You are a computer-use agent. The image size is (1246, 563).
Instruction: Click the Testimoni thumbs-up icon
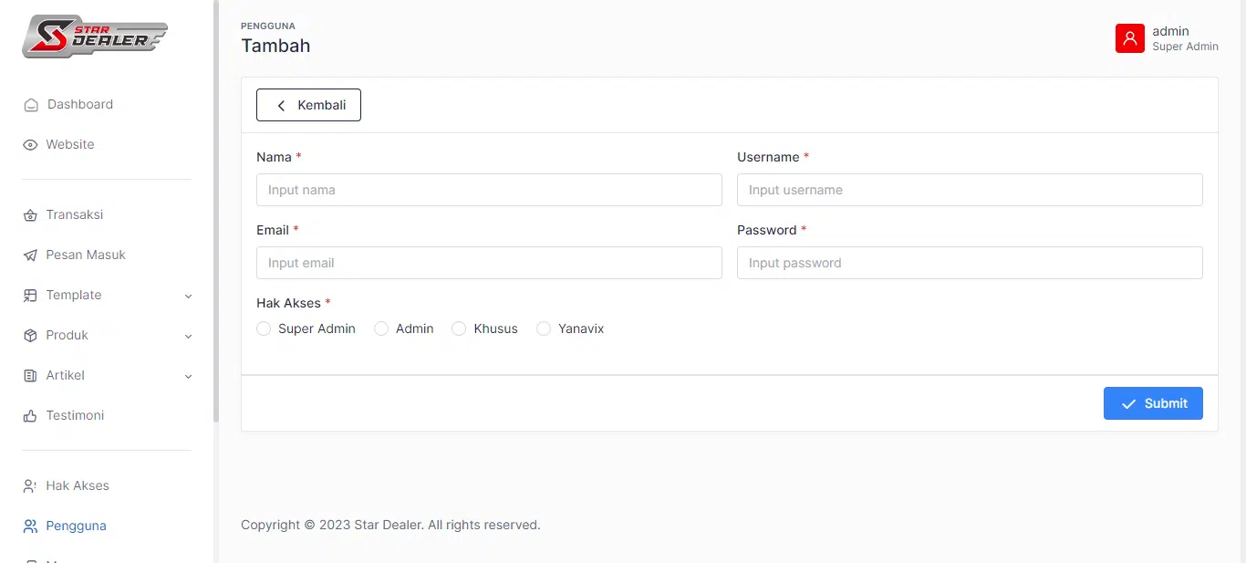tap(30, 416)
